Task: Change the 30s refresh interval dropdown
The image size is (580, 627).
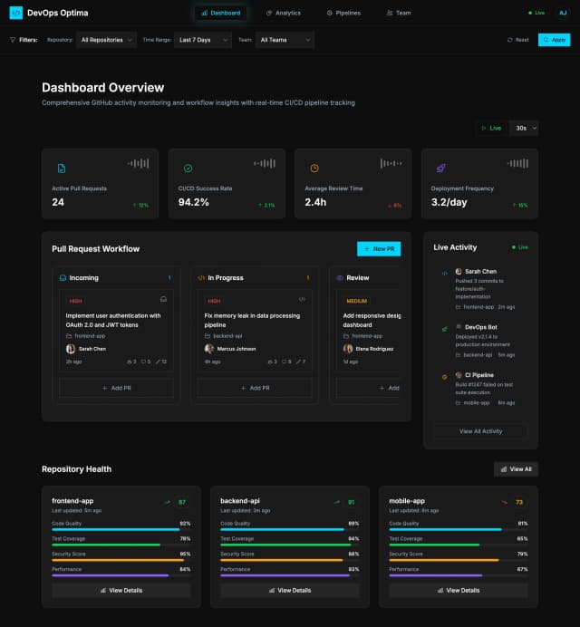Action: [x=524, y=129]
